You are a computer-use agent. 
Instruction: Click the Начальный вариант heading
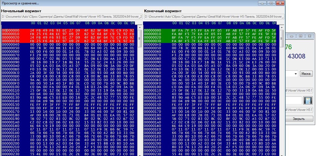21,11
